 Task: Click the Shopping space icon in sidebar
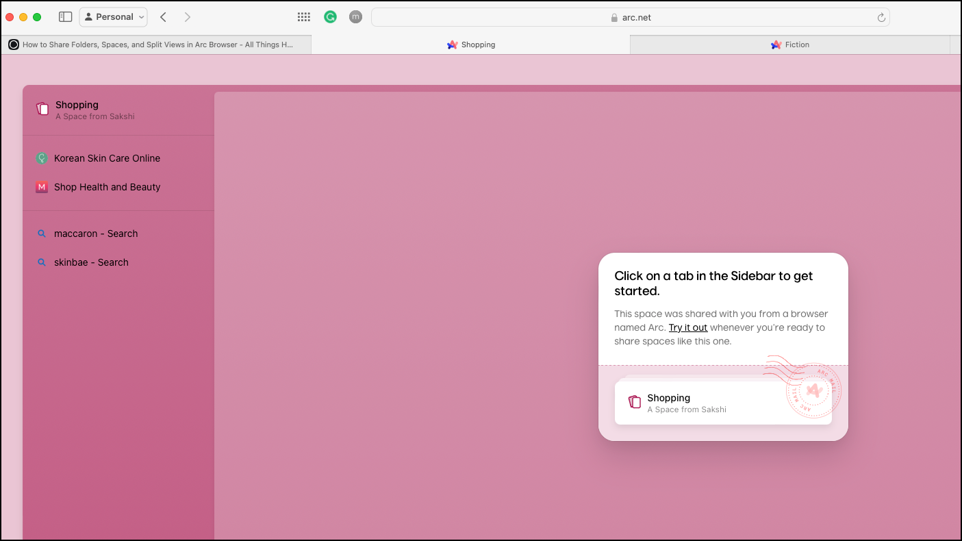click(x=42, y=109)
